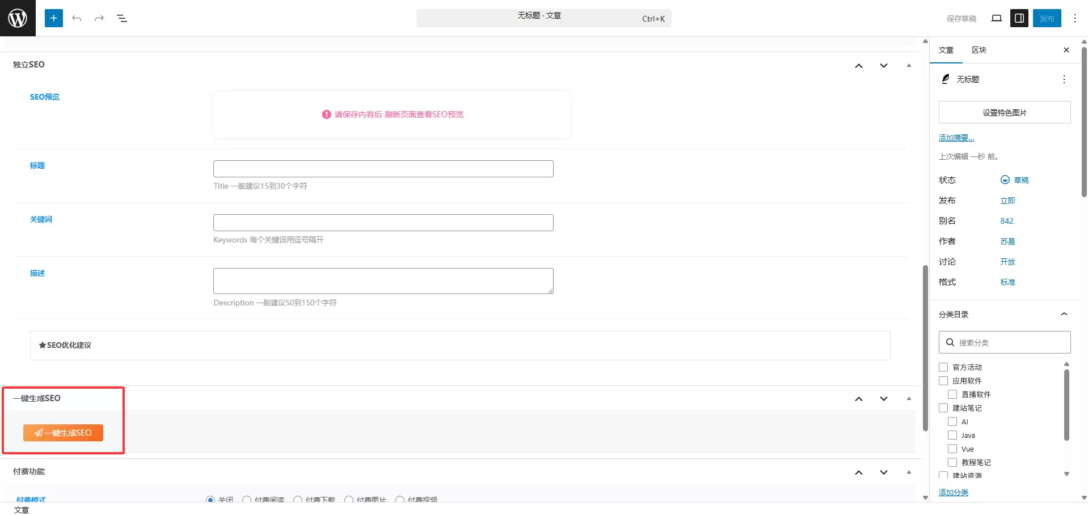Collapse the 分类目录 panel

point(1064,314)
